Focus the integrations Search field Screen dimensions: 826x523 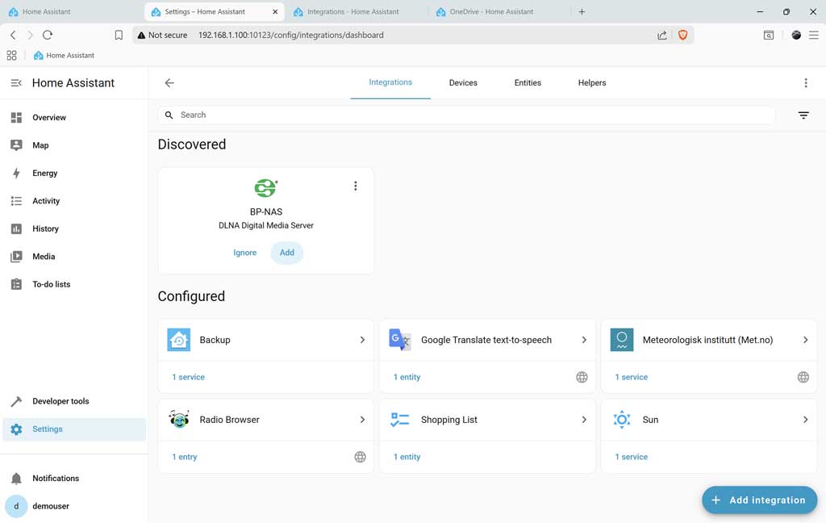[467, 115]
